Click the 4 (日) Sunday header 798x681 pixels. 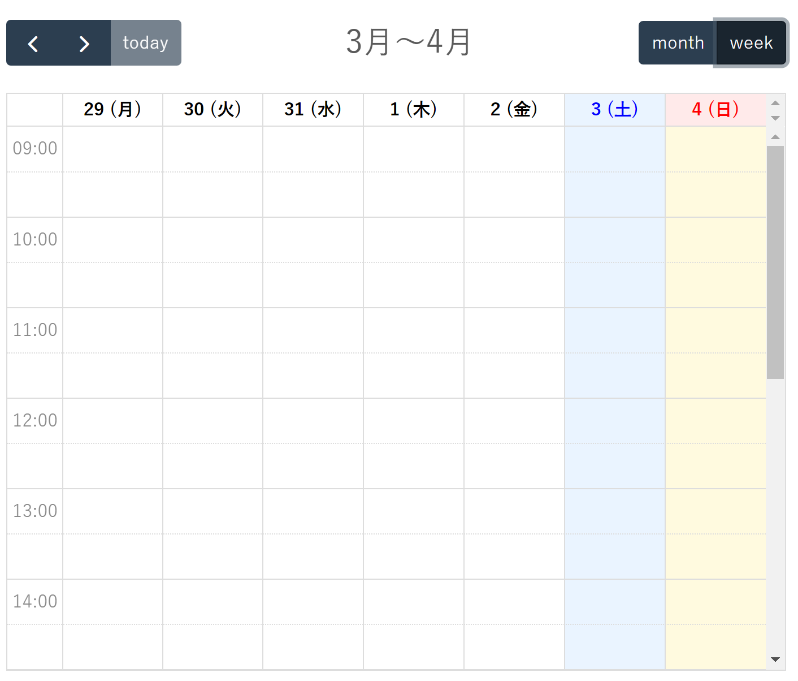(x=715, y=109)
